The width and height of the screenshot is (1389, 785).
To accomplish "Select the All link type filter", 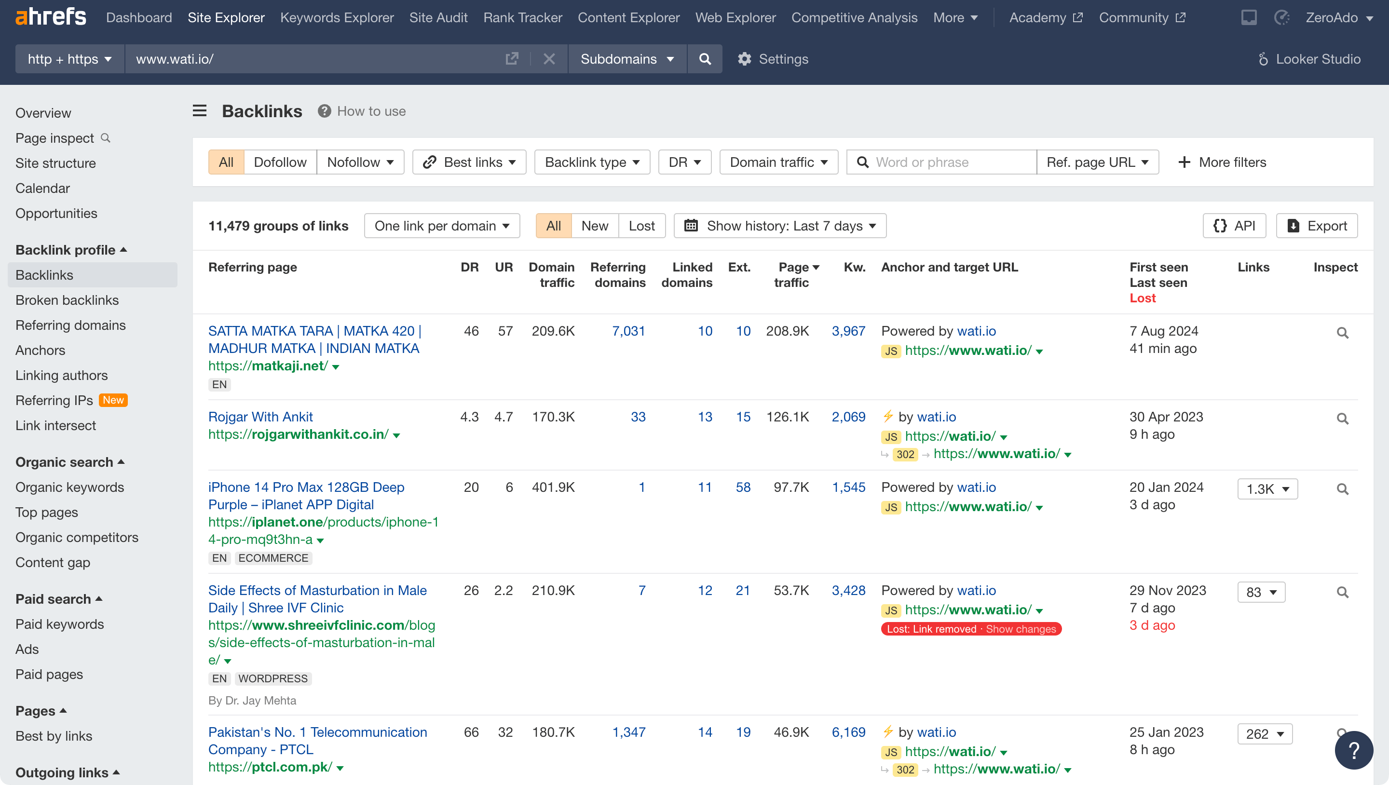I will click(226, 162).
